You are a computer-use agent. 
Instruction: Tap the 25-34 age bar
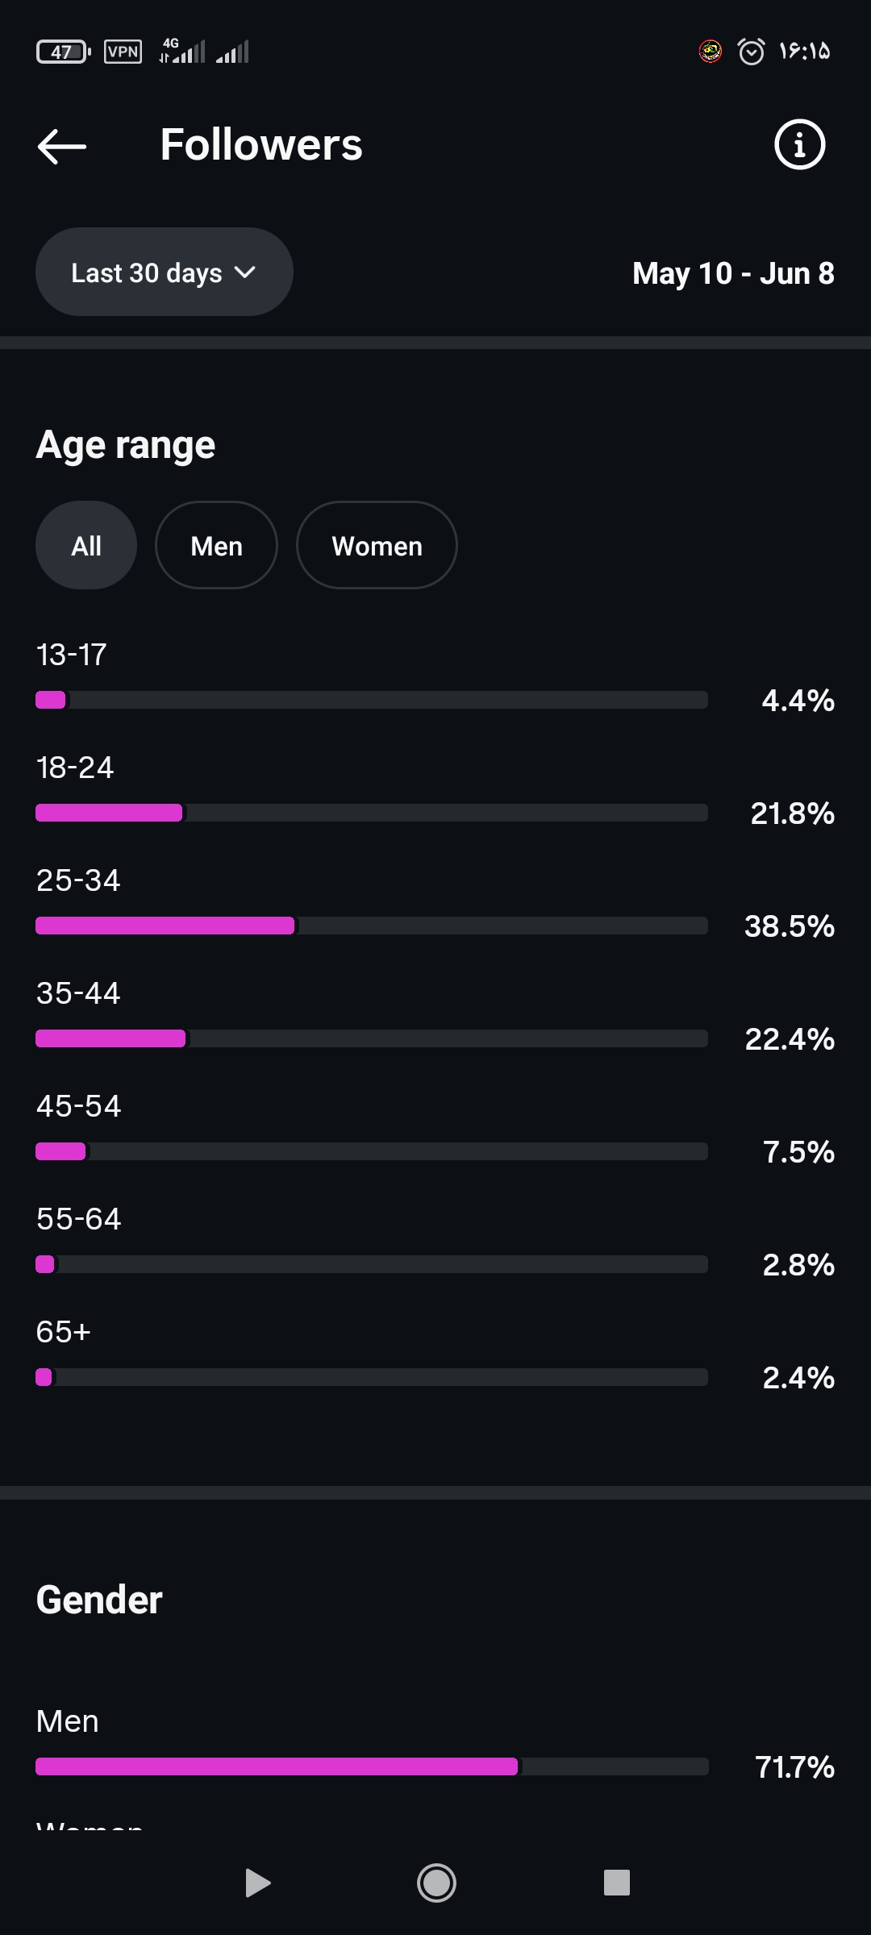372,926
